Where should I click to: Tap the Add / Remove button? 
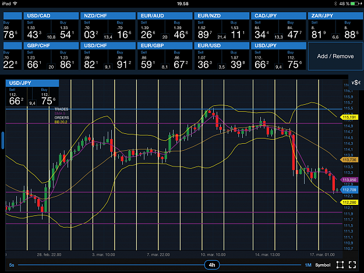335,56
